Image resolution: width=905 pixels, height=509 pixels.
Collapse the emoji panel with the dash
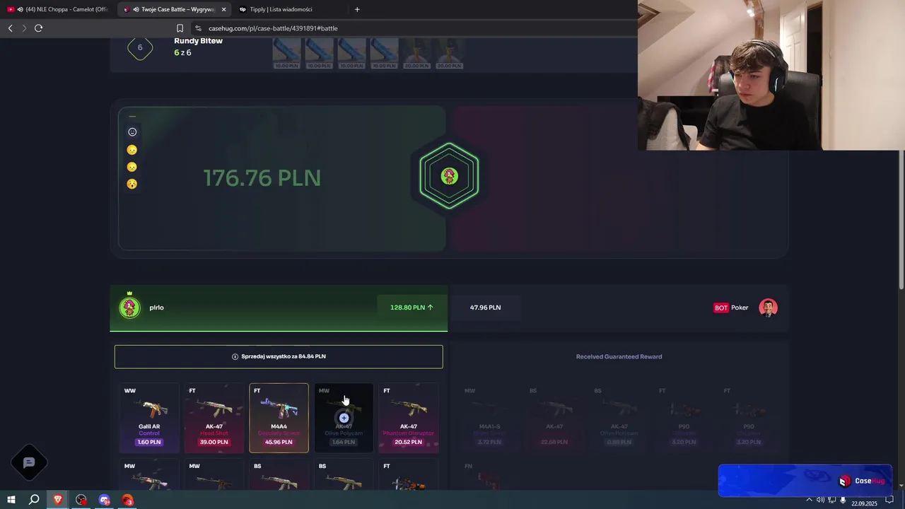point(132,117)
